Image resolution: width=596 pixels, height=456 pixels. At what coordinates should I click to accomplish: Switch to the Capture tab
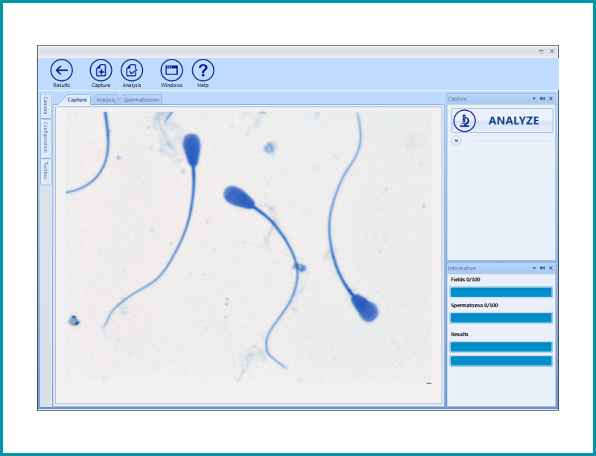click(77, 100)
